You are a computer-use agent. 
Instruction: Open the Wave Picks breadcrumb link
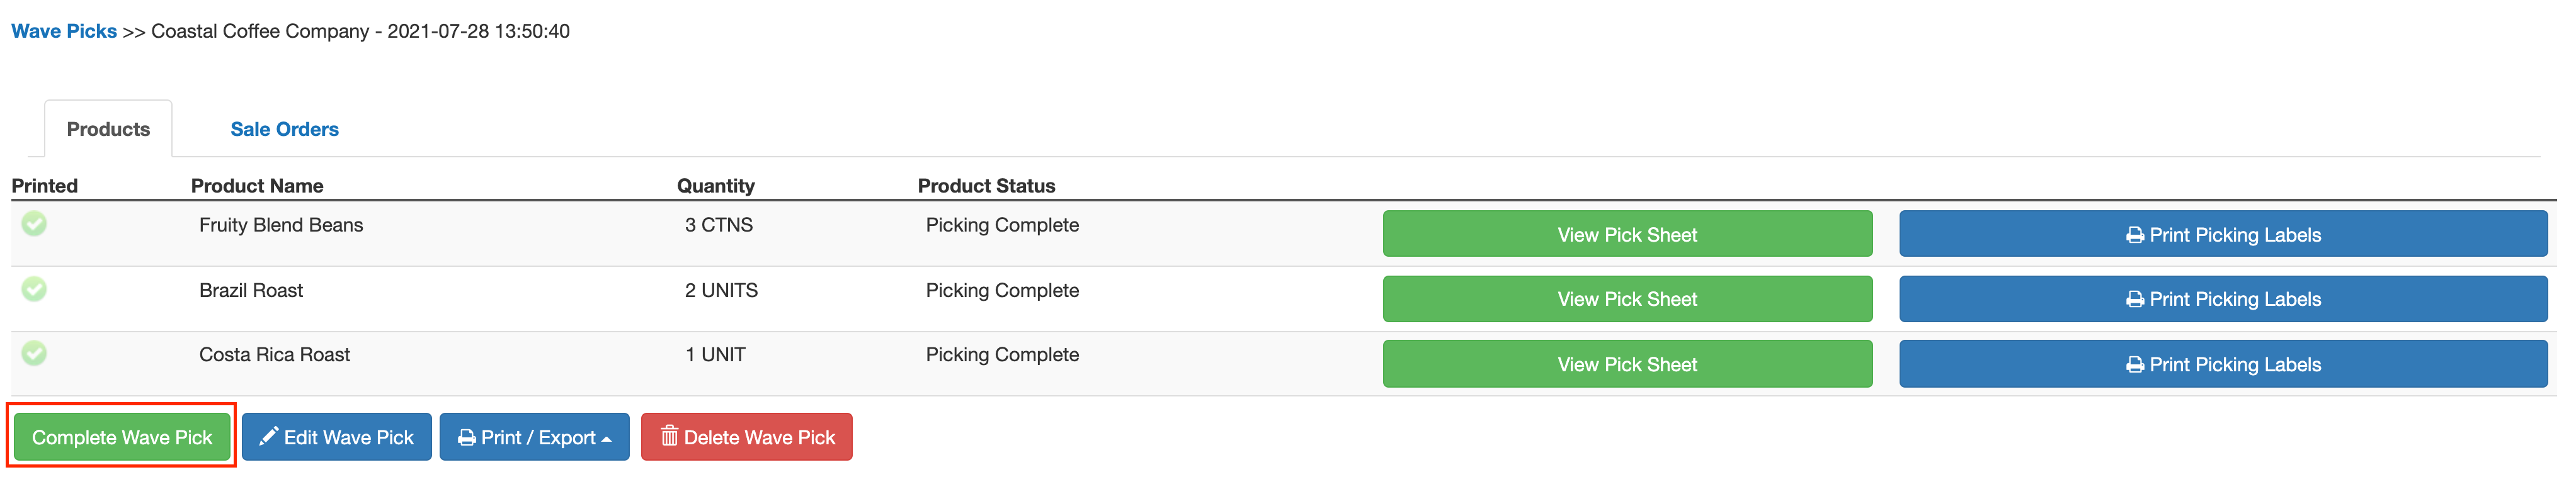(x=64, y=31)
